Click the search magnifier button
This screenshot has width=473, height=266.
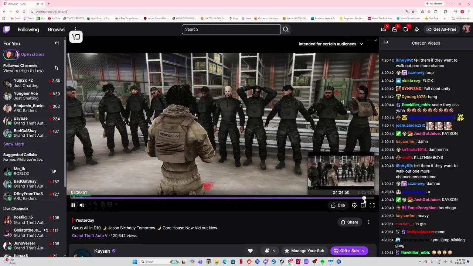(x=286, y=29)
